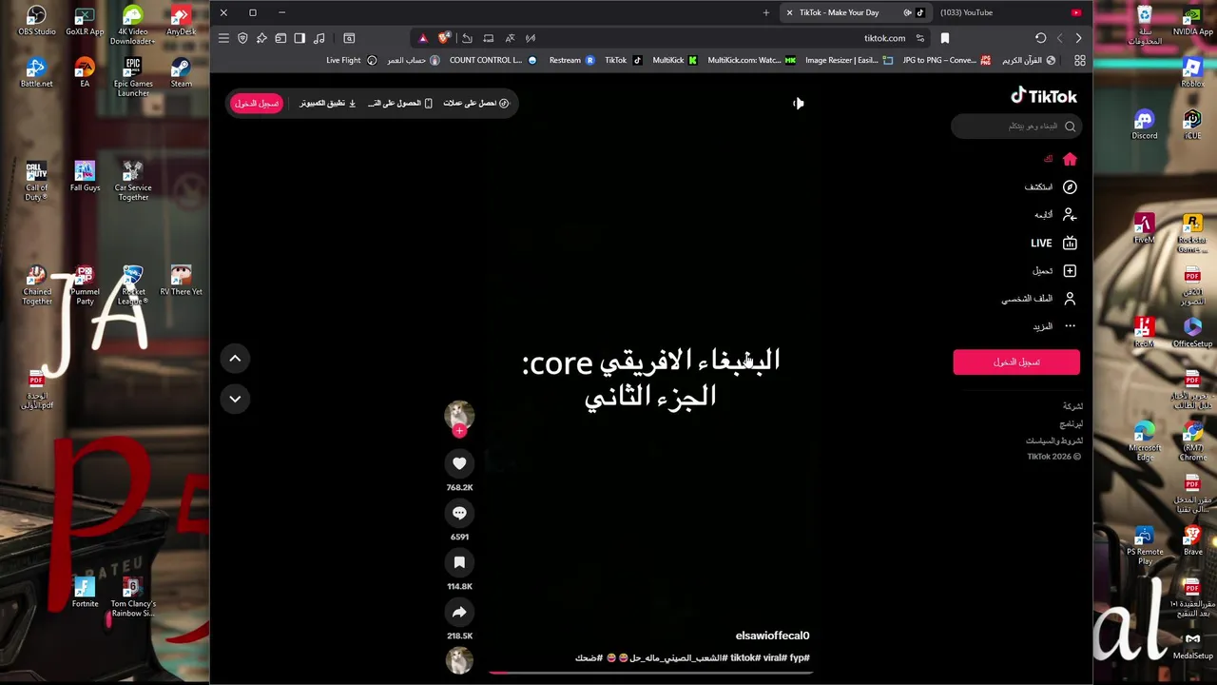
Task: Click the video hashtag caption line
Action: point(692,657)
